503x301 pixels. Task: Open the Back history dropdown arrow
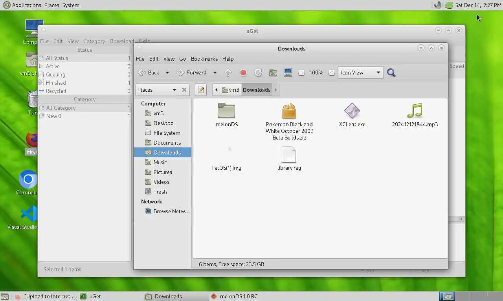tap(167, 73)
